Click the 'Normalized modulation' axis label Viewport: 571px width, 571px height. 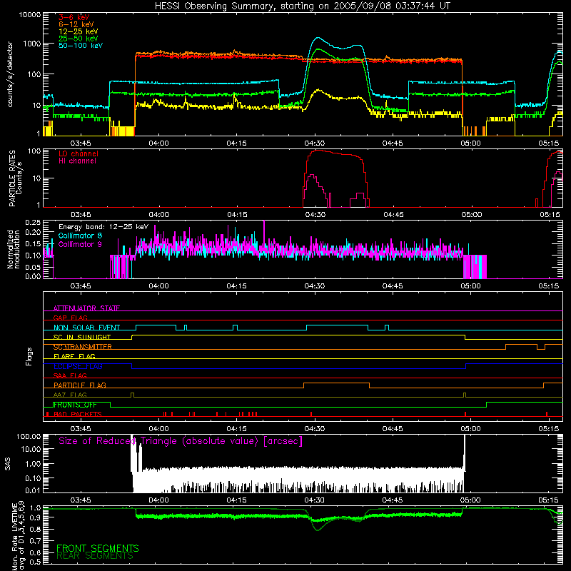(x=13, y=249)
